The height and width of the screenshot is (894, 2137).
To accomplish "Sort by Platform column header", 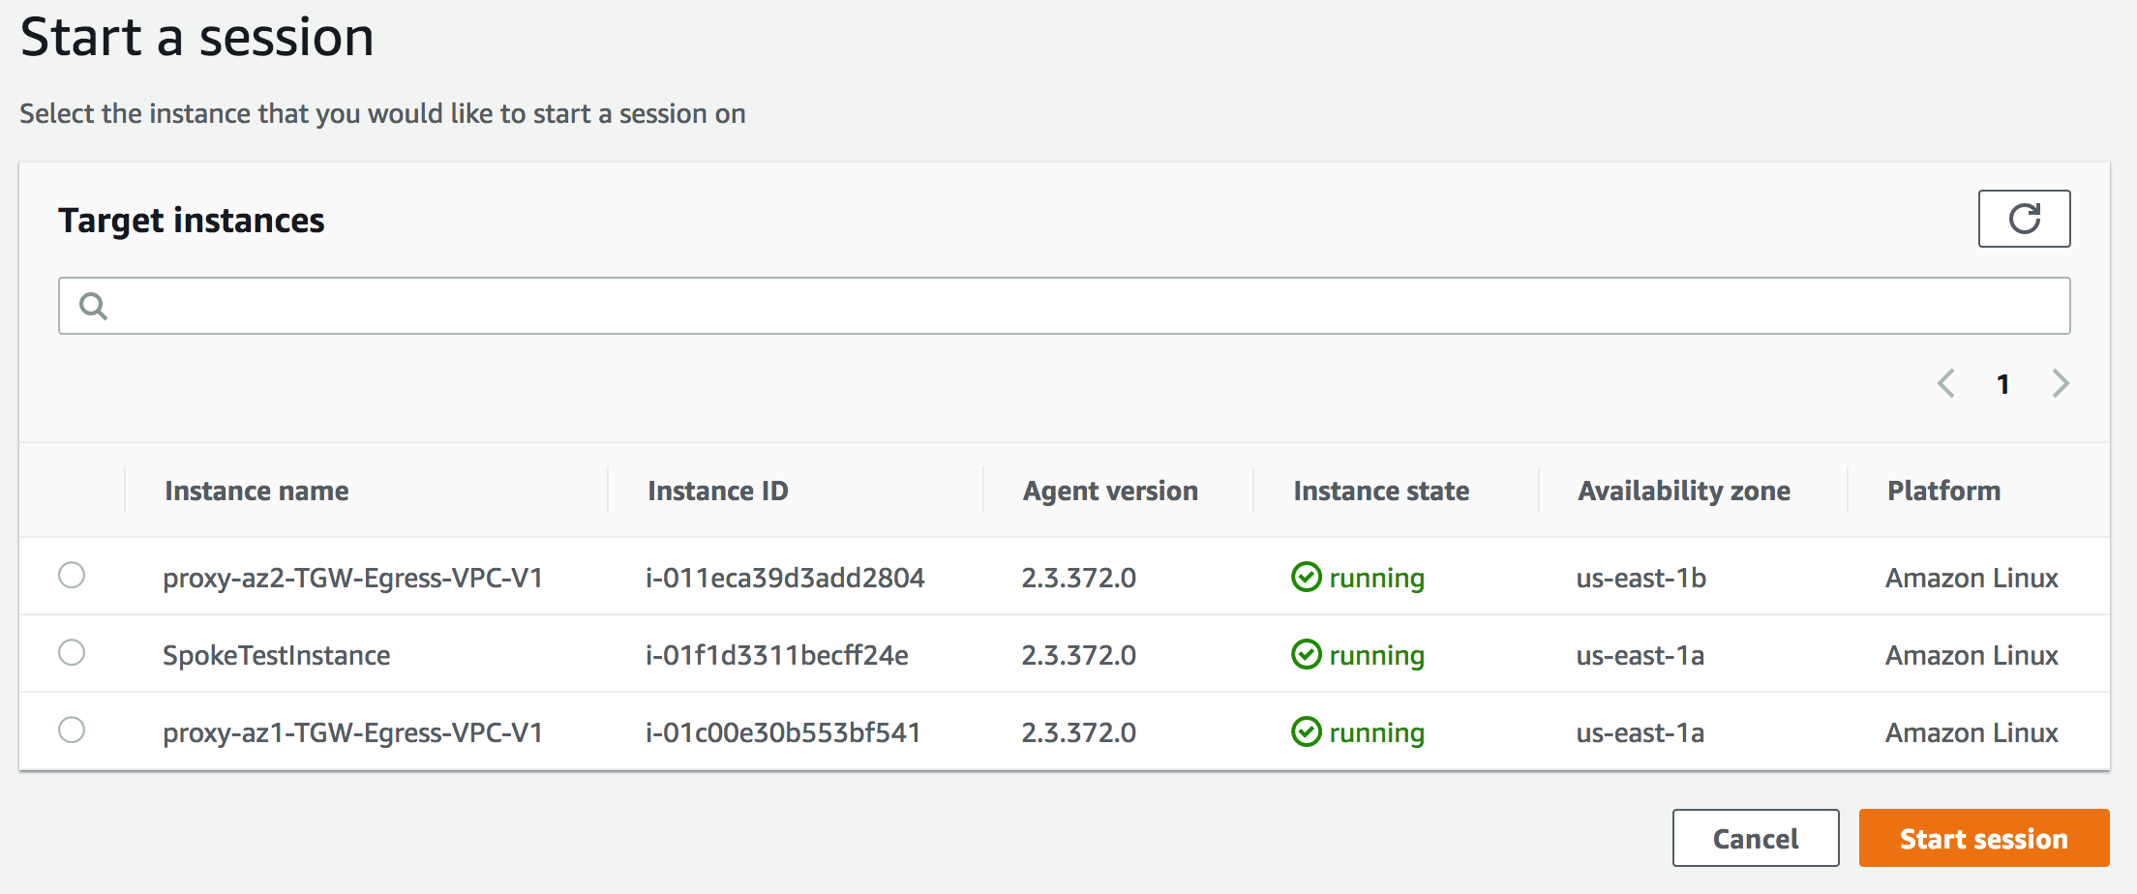I will [x=1943, y=492].
